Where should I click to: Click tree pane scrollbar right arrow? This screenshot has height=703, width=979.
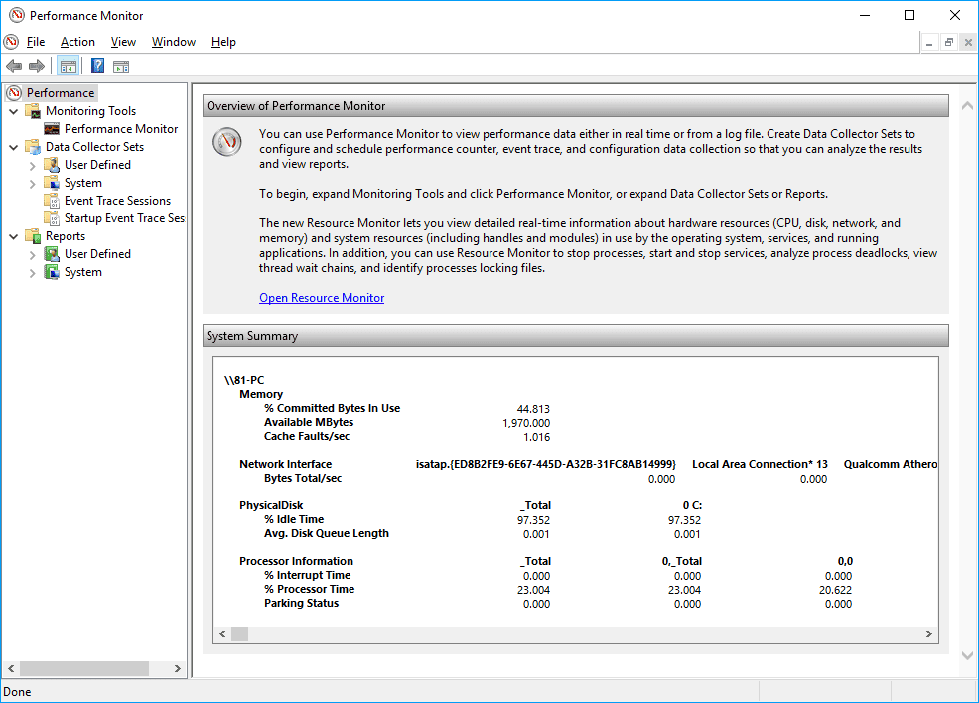coord(178,668)
